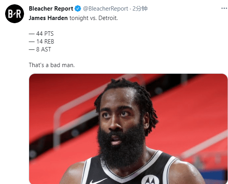This screenshot has height=184, width=228.
Task: Click the blue verified badge
Action: 78,9
